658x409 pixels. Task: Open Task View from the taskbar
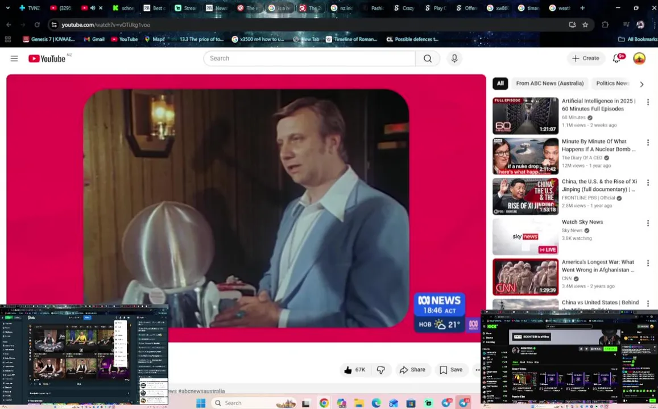[306, 403]
